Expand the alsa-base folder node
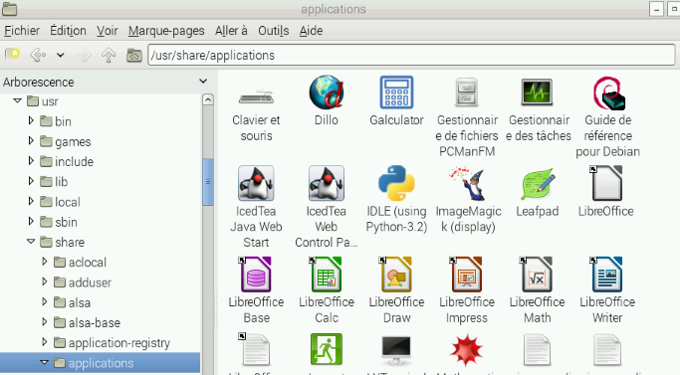Image resolution: width=680 pixels, height=375 pixels. [44, 321]
